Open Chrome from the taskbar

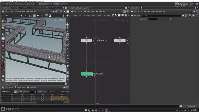click(x=93, y=110)
